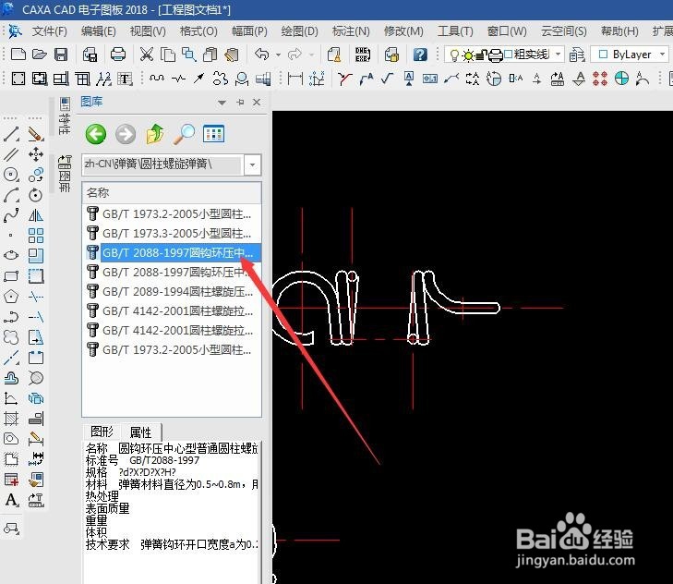This screenshot has width=673, height=584.
Task: Select the mirror tool
Action: pos(36,215)
